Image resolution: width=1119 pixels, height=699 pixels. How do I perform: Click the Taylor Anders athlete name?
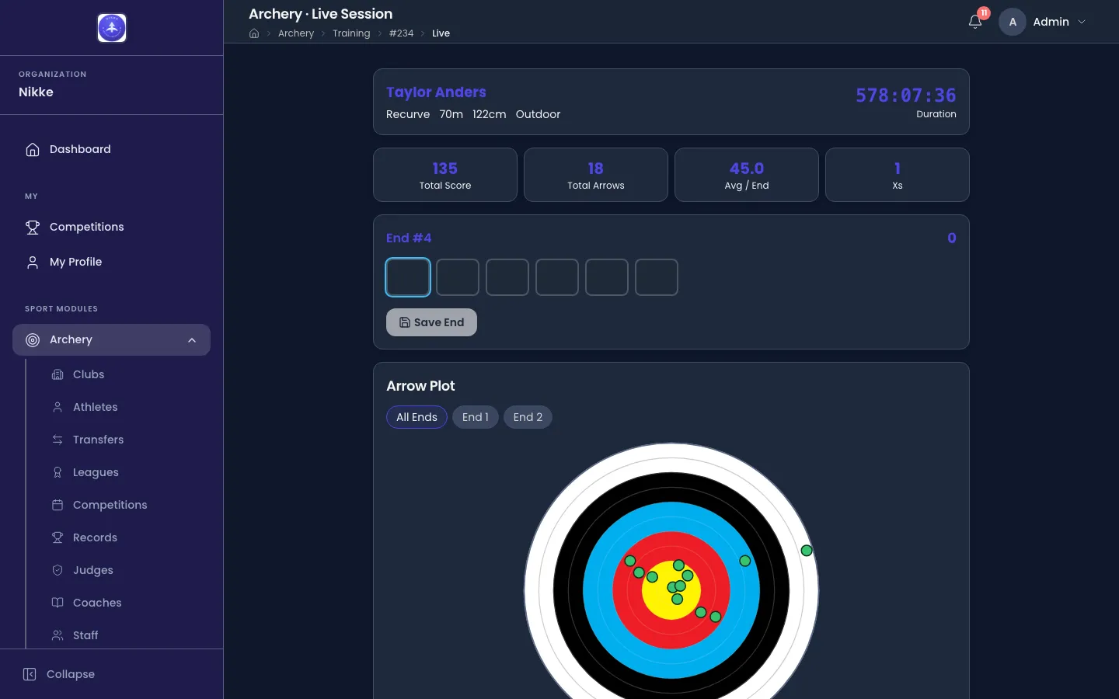click(x=436, y=92)
